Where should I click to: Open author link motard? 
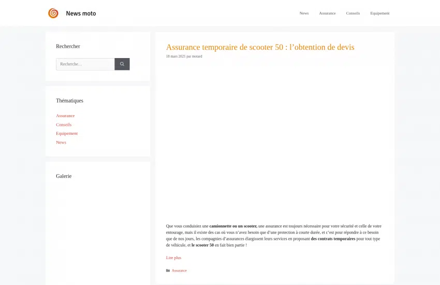[197, 56]
